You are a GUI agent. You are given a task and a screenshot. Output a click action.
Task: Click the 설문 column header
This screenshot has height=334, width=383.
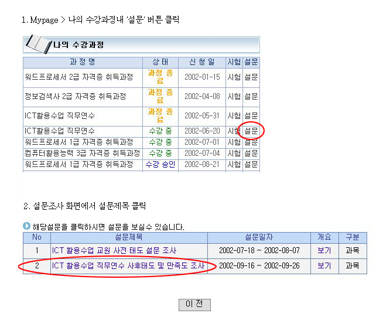pyautogui.click(x=251, y=62)
